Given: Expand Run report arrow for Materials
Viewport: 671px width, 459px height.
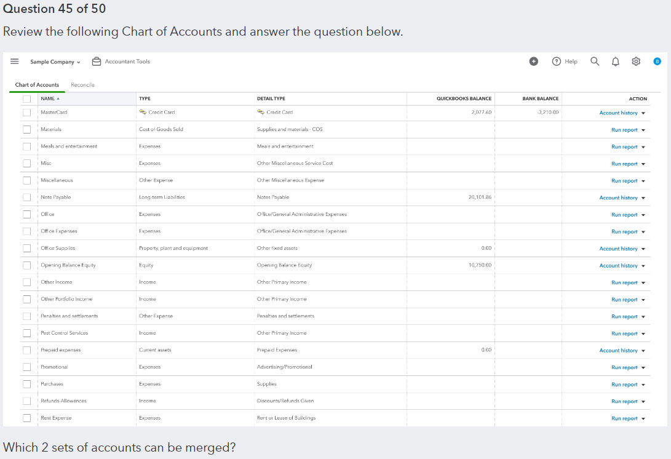Looking at the screenshot, I should point(643,130).
